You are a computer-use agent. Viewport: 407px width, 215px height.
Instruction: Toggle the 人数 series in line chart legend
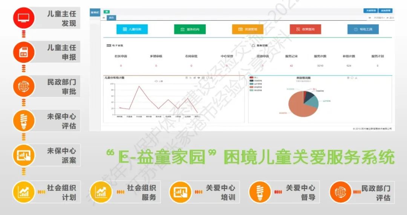click(159, 81)
